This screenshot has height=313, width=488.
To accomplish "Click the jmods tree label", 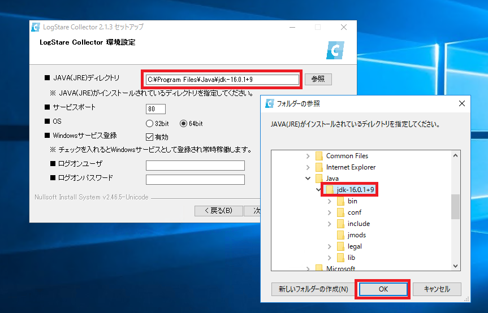I will pyautogui.click(x=357, y=235).
